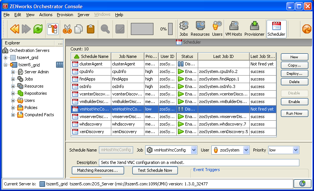Open the VM Hosts view

click(x=234, y=29)
